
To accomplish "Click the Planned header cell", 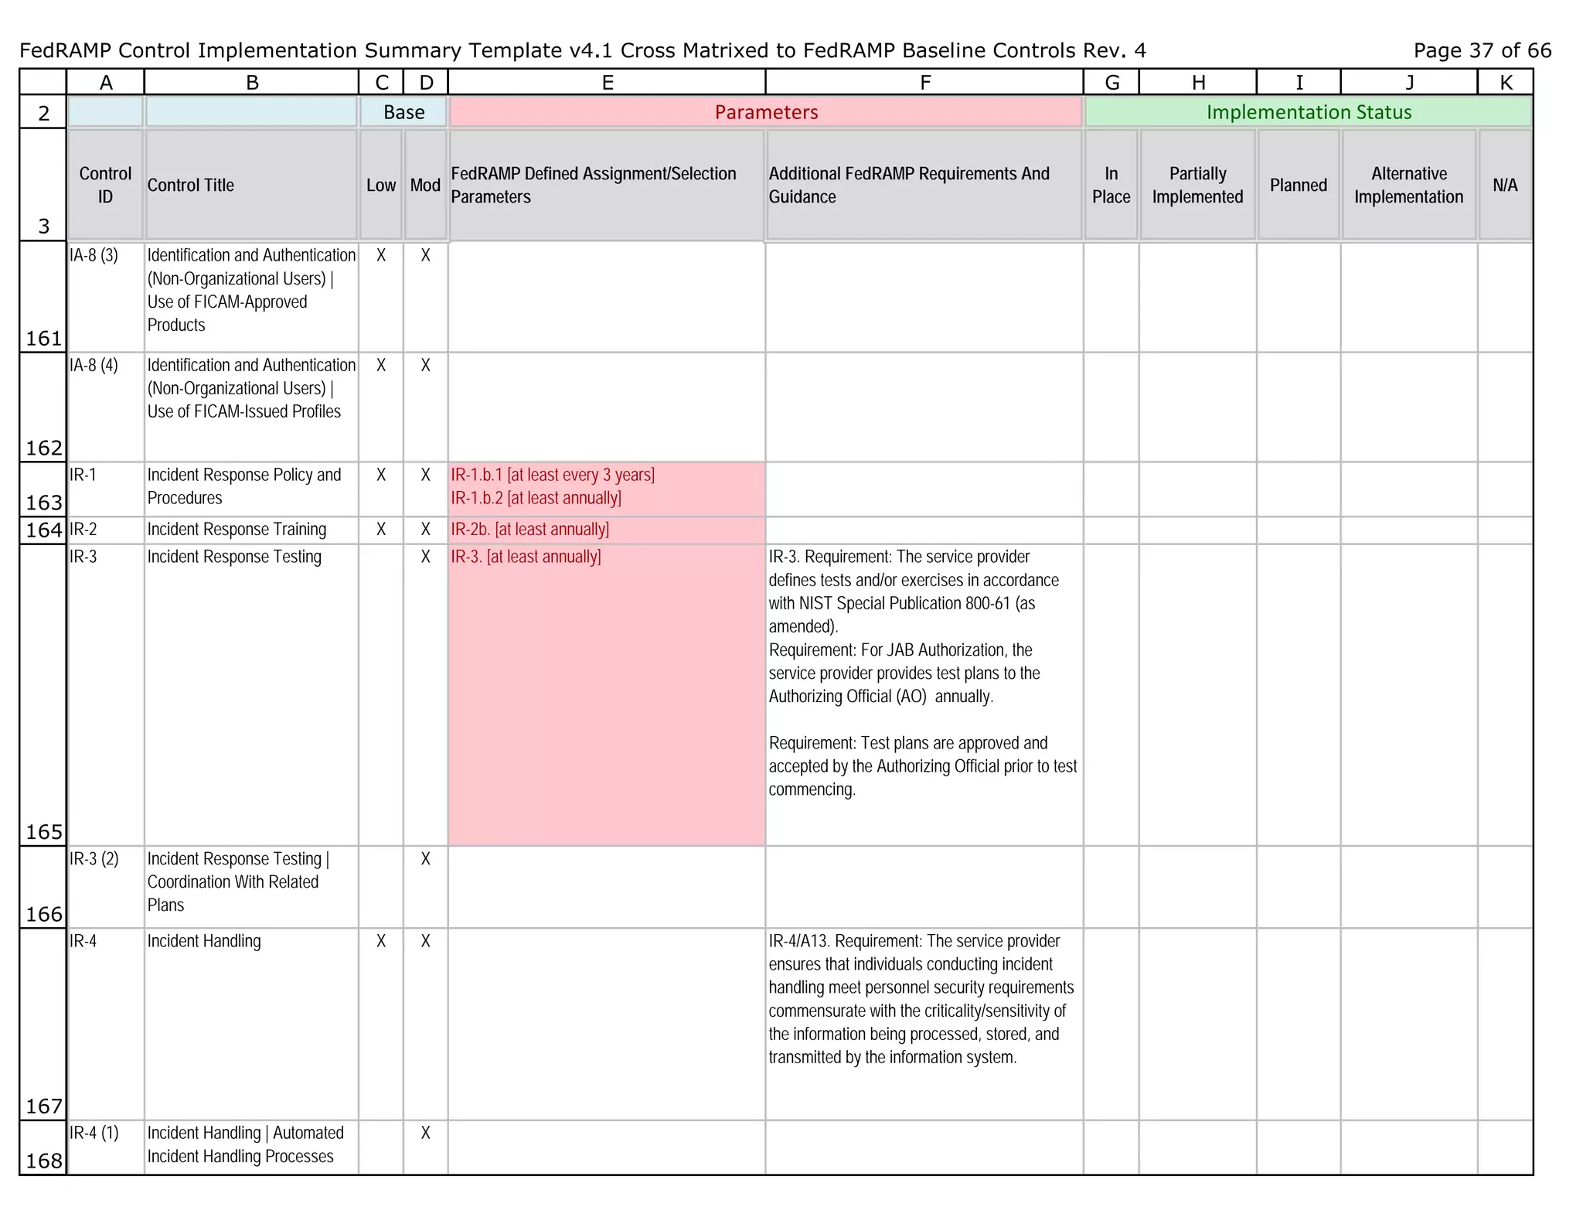I will (x=1299, y=185).
